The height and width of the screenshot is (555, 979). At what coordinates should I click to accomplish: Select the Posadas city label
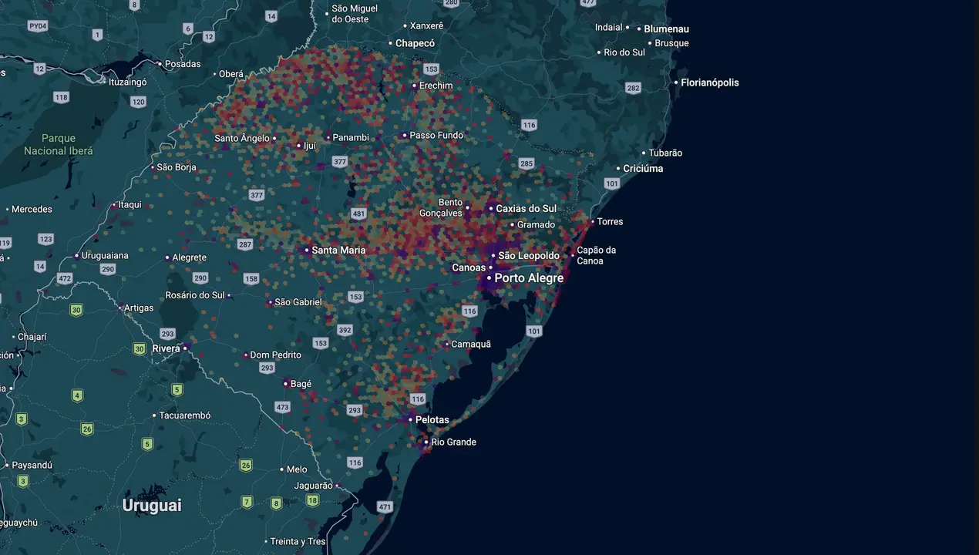click(182, 64)
